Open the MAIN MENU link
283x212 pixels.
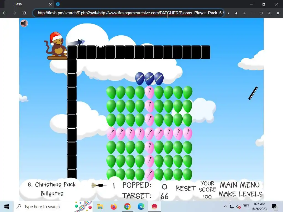tap(240, 185)
